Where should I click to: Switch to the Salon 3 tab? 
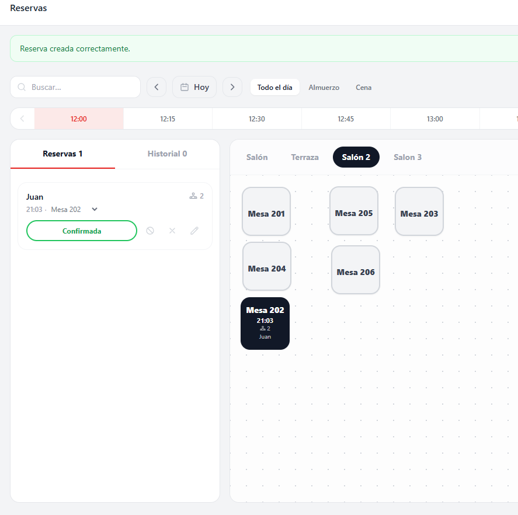coord(408,157)
